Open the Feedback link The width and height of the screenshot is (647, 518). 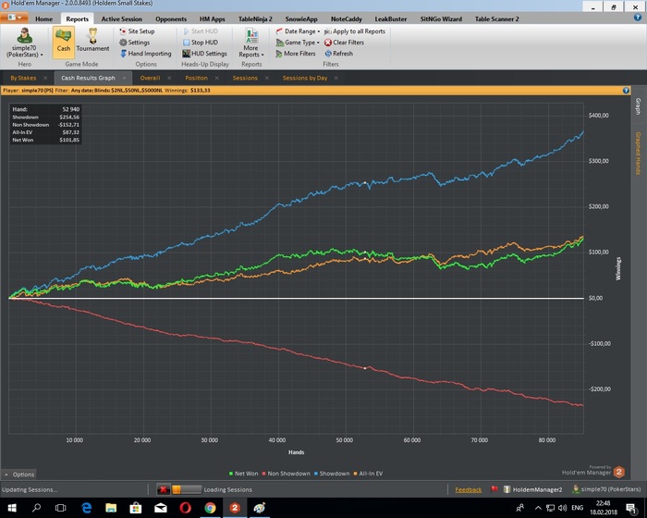[x=469, y=490]
